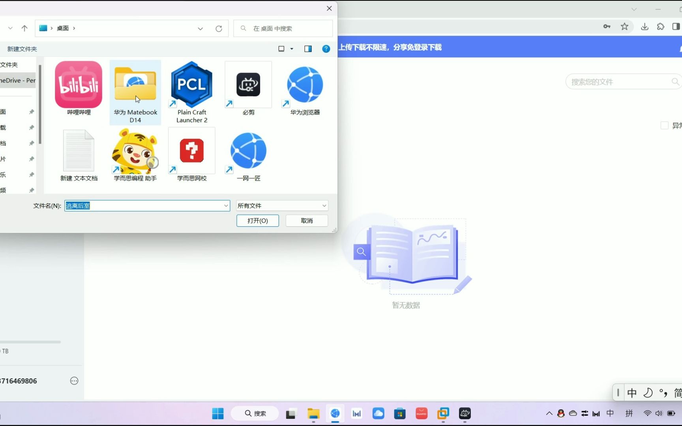Image resolution: width=682 pixels, height=426 pixels.
Task: Go up one folder level
Action: click(24, 28)
